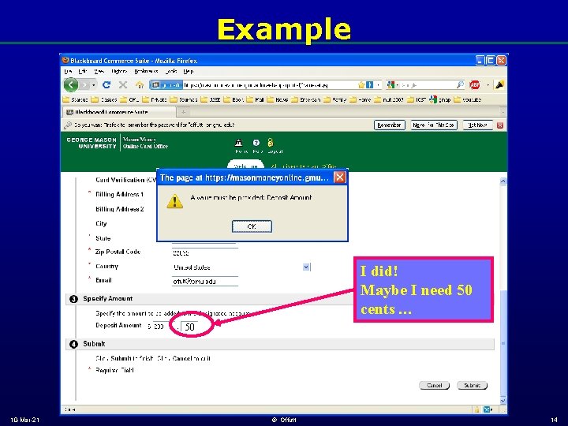
Task: Click the red ABP Adblock Plus icon
Action: click(475, 84)
